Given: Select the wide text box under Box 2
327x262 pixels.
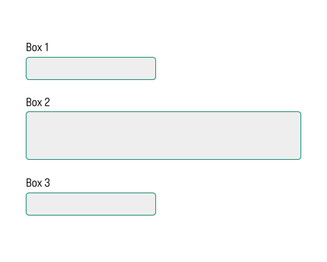Looking at the screenshot, I should 163,136.
